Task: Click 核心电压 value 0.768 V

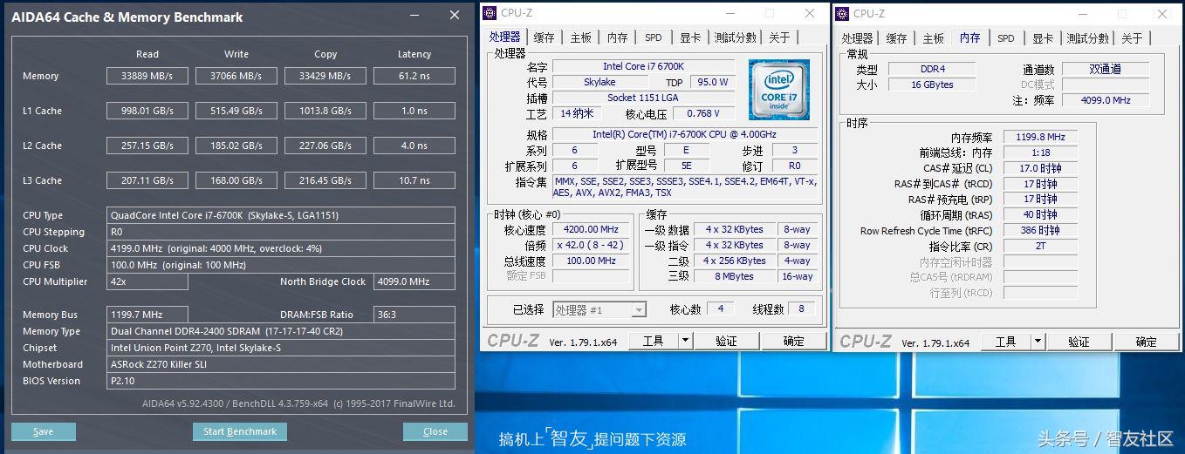Action: click(x=703, y=113)
